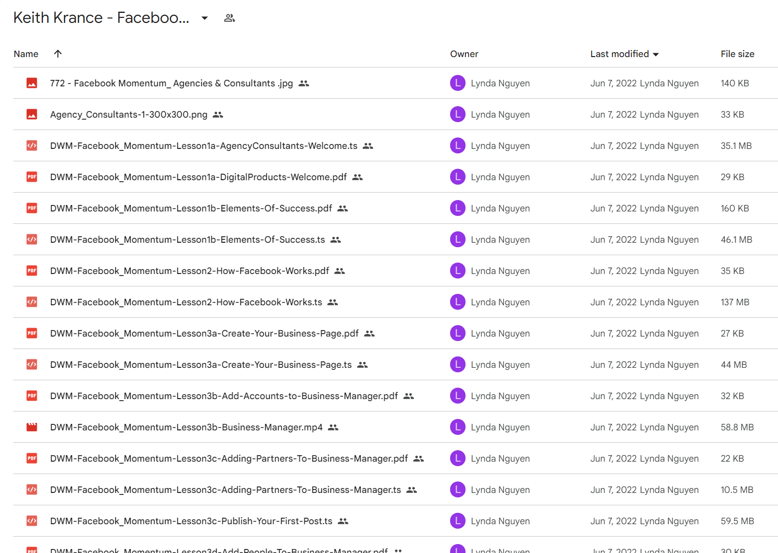Viewport: 778px width, 553px height.
Task: Click the 58.8 MB file size value
Action: [x=737, y=427]
